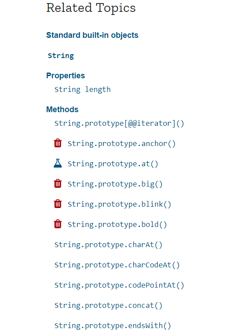Open String.prototype.charAt() documentation
This screenshot has width=235, height=336.
[108, 245]
